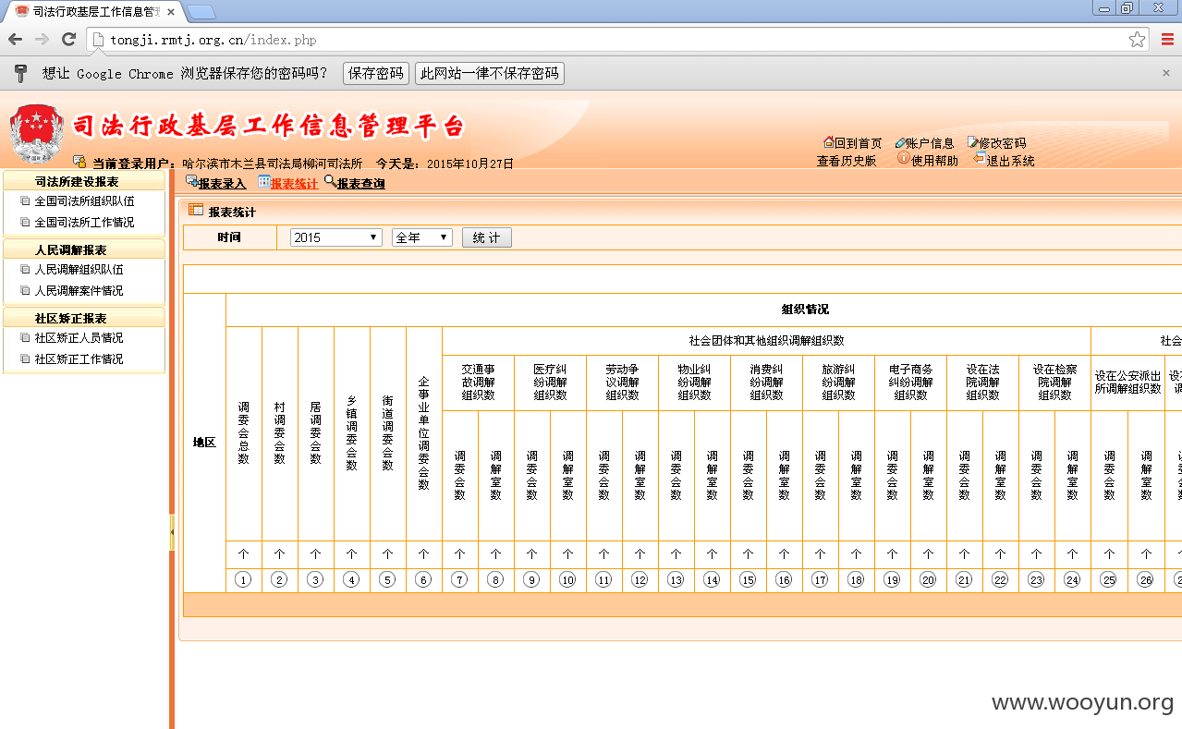Click the user icon beside 当前登录用户
Image resolution: width=1182 pixels, height=729 pixels.
[x=79, y=161]
